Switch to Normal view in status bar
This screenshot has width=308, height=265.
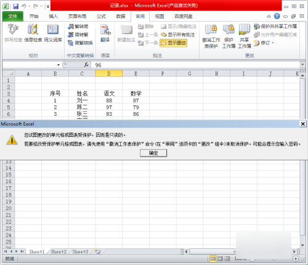pyautogui.click(x=213, y=259)
